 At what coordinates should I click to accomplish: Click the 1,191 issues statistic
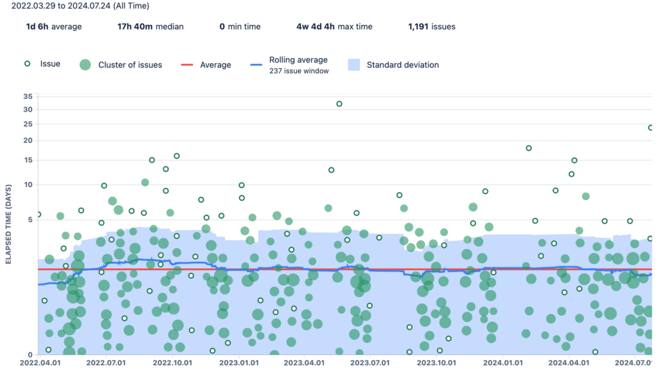tap(431, 26)
